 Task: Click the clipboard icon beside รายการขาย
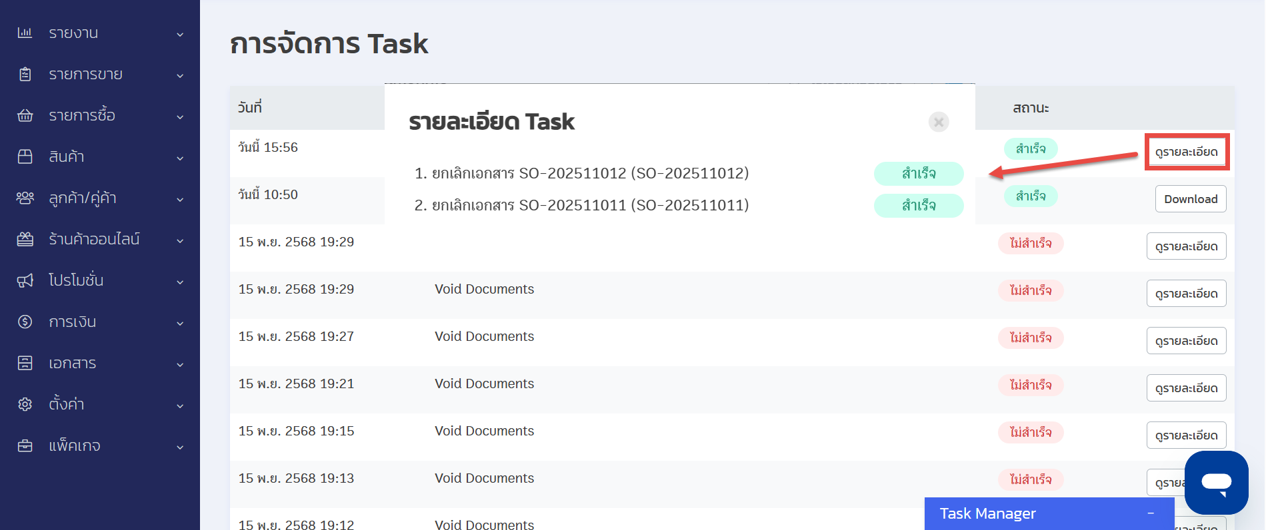(25, 74)
